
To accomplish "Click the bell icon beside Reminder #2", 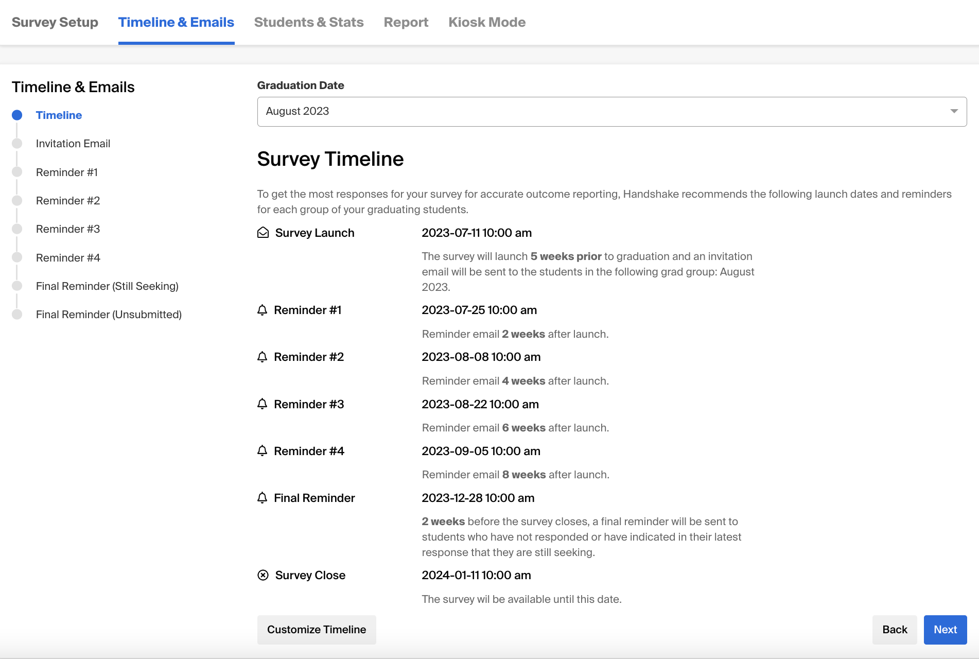I will (263, 357).
